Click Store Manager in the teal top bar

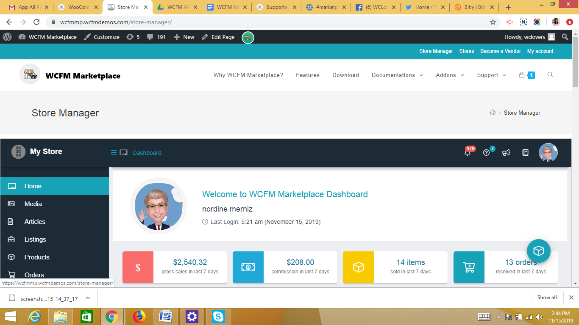(x=436, y=51)
